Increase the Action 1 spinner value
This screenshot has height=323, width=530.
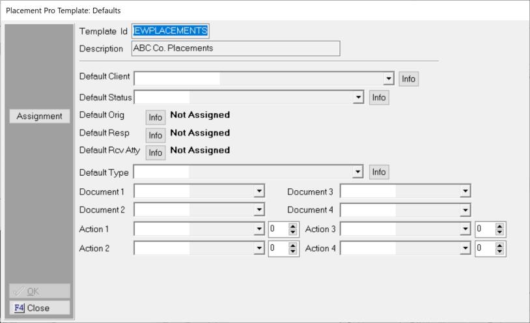click(x=293, y=226)
